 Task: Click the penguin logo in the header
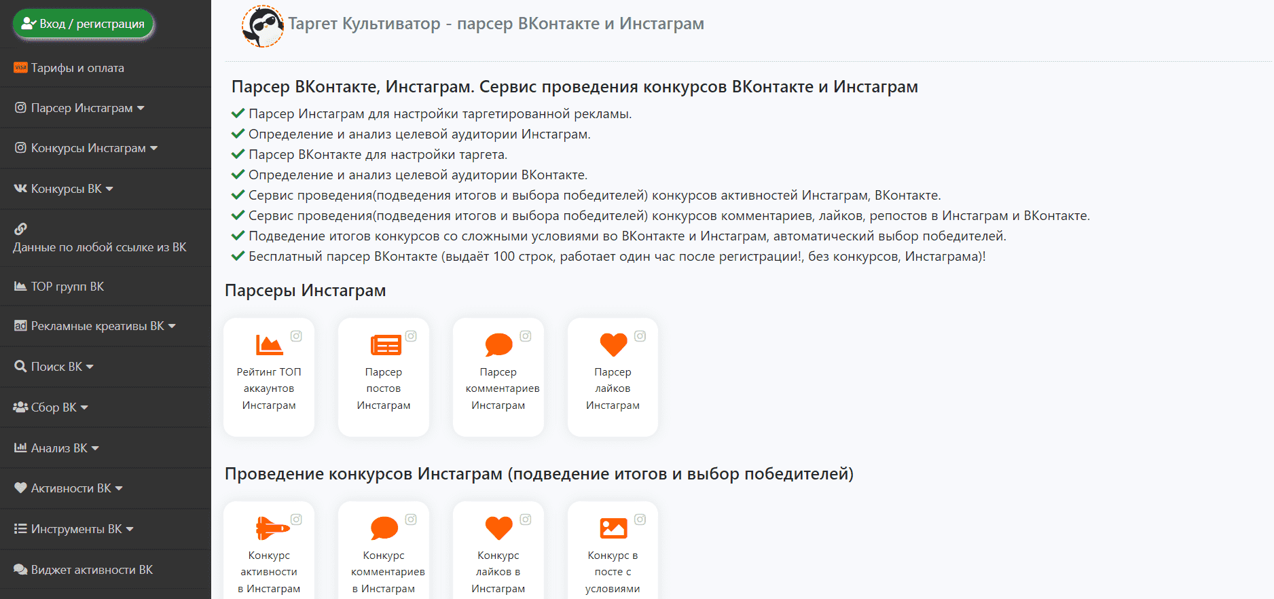click(263, 26)
